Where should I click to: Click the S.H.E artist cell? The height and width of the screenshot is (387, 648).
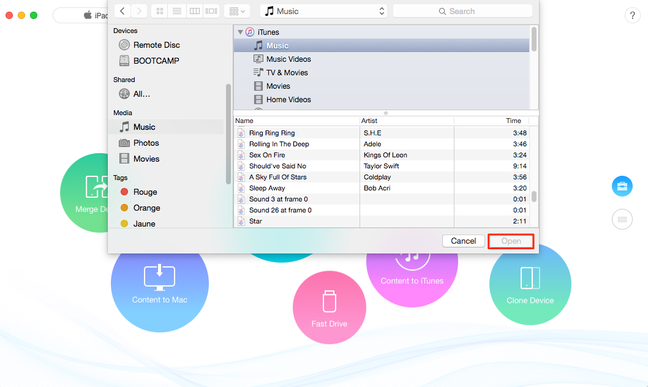[x=372, y=133]
